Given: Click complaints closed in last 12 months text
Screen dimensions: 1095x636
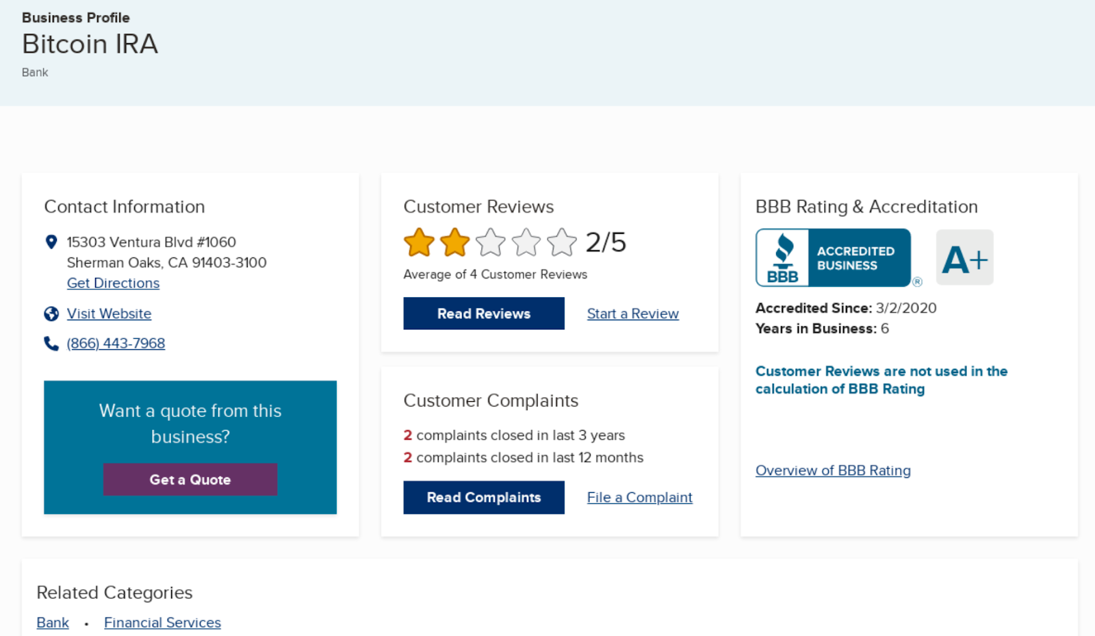Looking at the screenshot, I should pos(524,457).
